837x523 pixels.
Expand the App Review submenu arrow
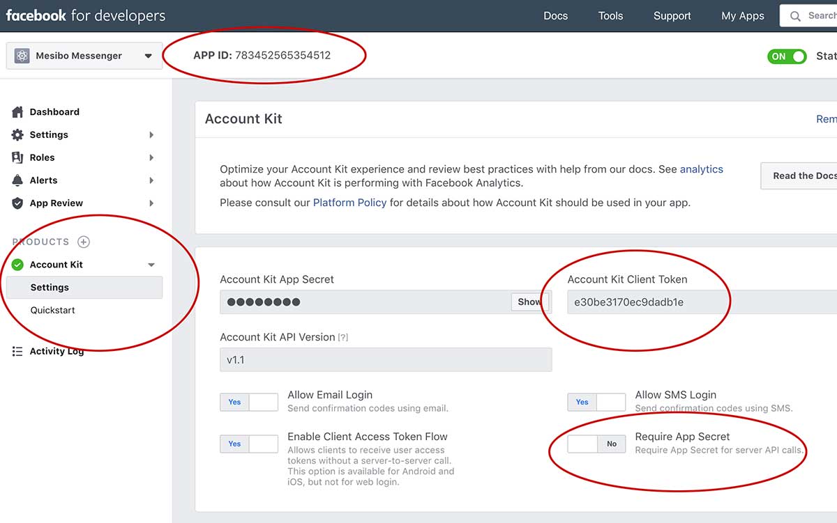[x=151, y=203]
